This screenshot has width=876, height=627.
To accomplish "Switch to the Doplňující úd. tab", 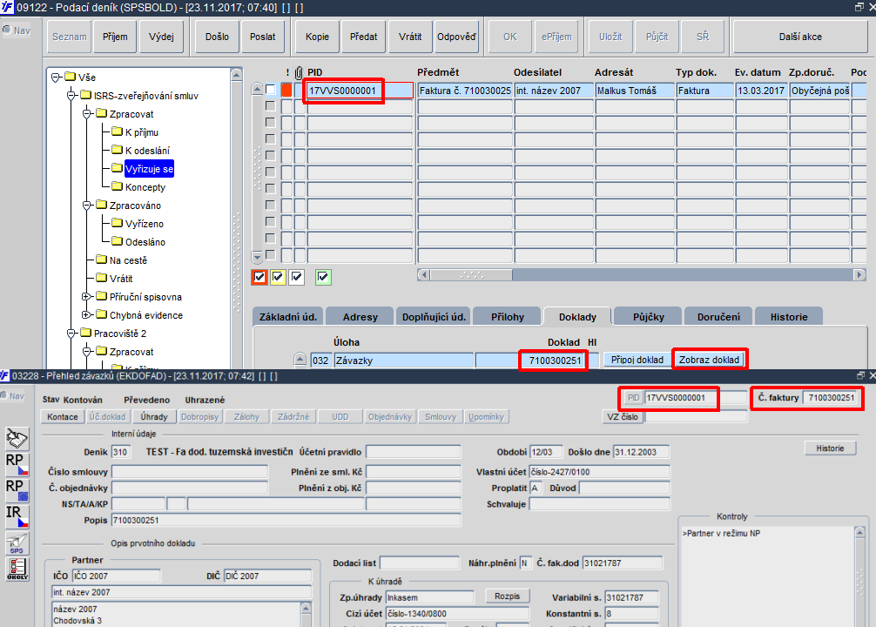I will click(434, 317).
